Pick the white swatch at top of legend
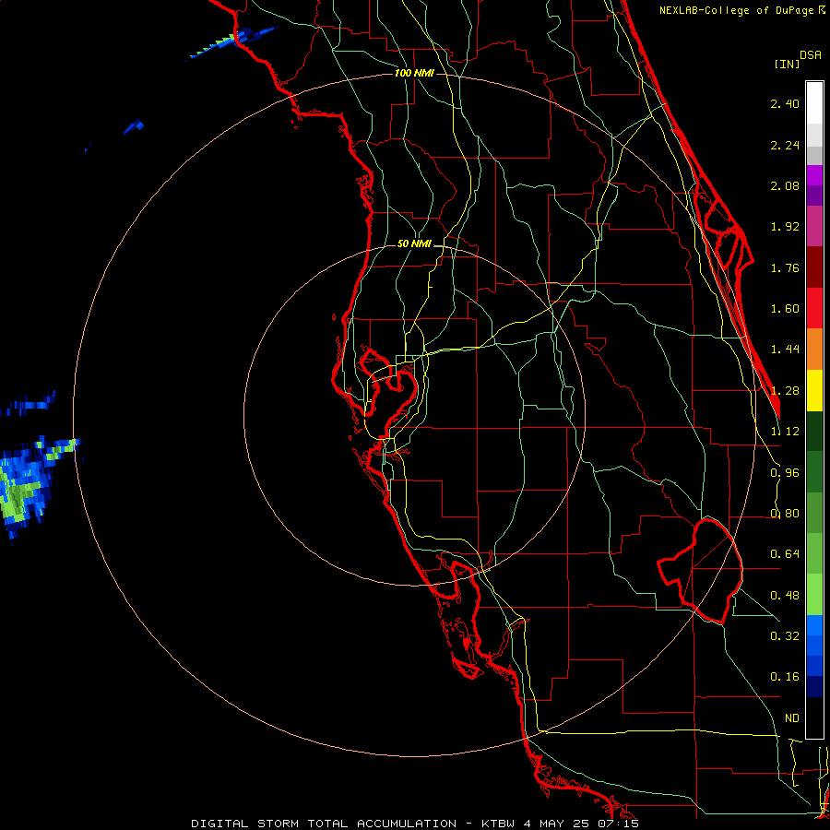The width and height of the screenshot is (830, 830). [814, 103]
